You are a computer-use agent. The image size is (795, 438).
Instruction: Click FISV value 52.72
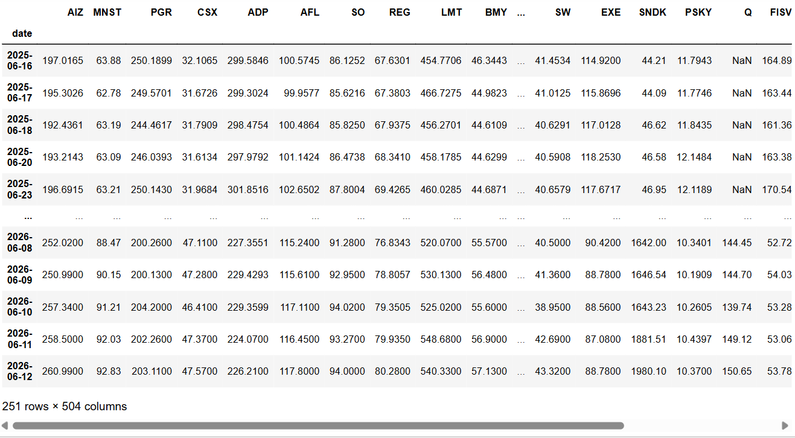pyautogui.click(x=780, y=243)
